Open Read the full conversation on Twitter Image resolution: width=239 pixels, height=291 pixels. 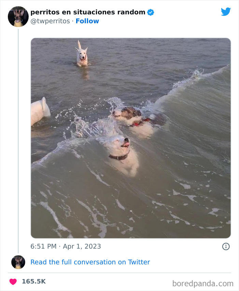point(90,262)
